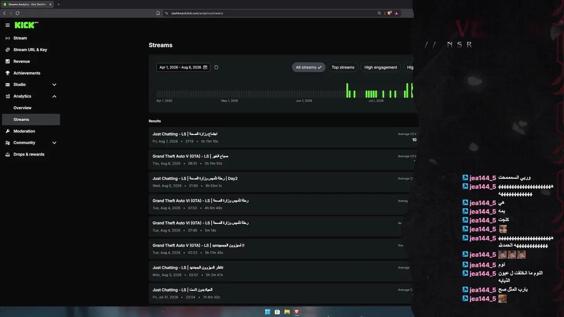This screenshot has width=564, height=317.
Task: Click the Stream broadcast icon in the sidebar
Action: [x=7, y=38]
